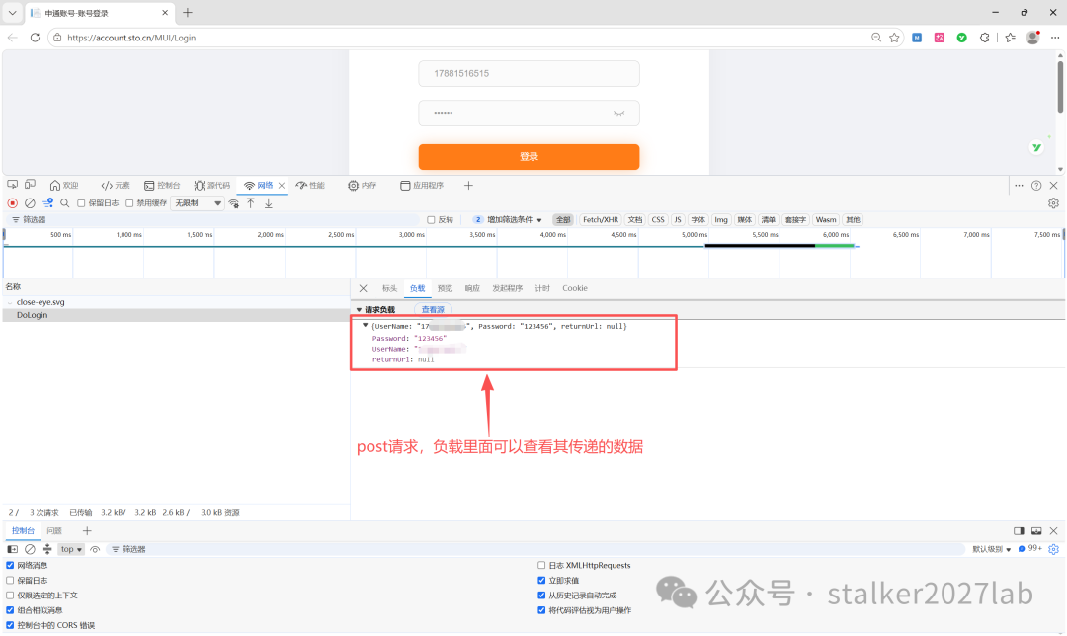1067x636 pixels.
Task: Click the browser address bar URL
Action: tap(131, 38)
